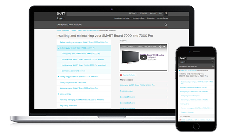Click the Support breadcrumb link on laptop
Screen dimensions: 227x137
point(59,31)
